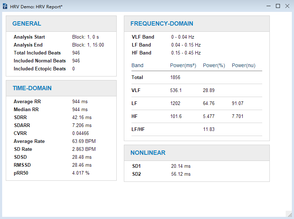Click the NONLINEAR section header
Viewport: 294px width, 219px height.
click(148, 153)
